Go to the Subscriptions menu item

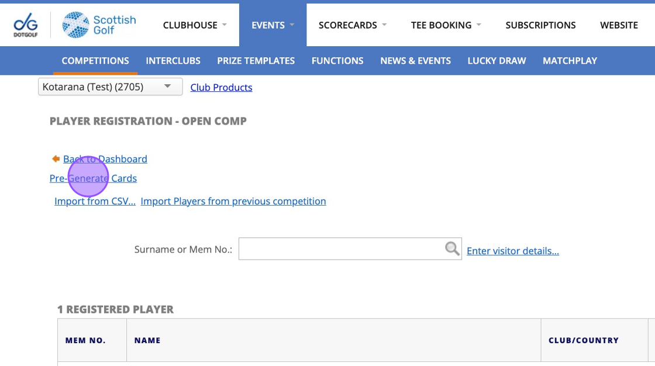click(540, 25)
